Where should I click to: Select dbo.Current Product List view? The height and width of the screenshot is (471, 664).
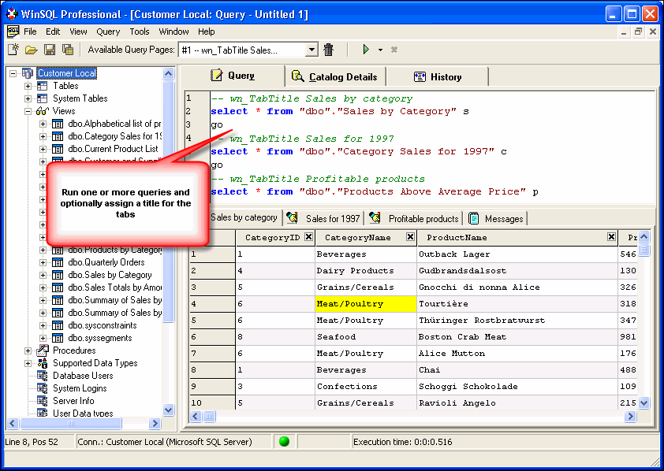pyautogui.click(x=113, y=149)
